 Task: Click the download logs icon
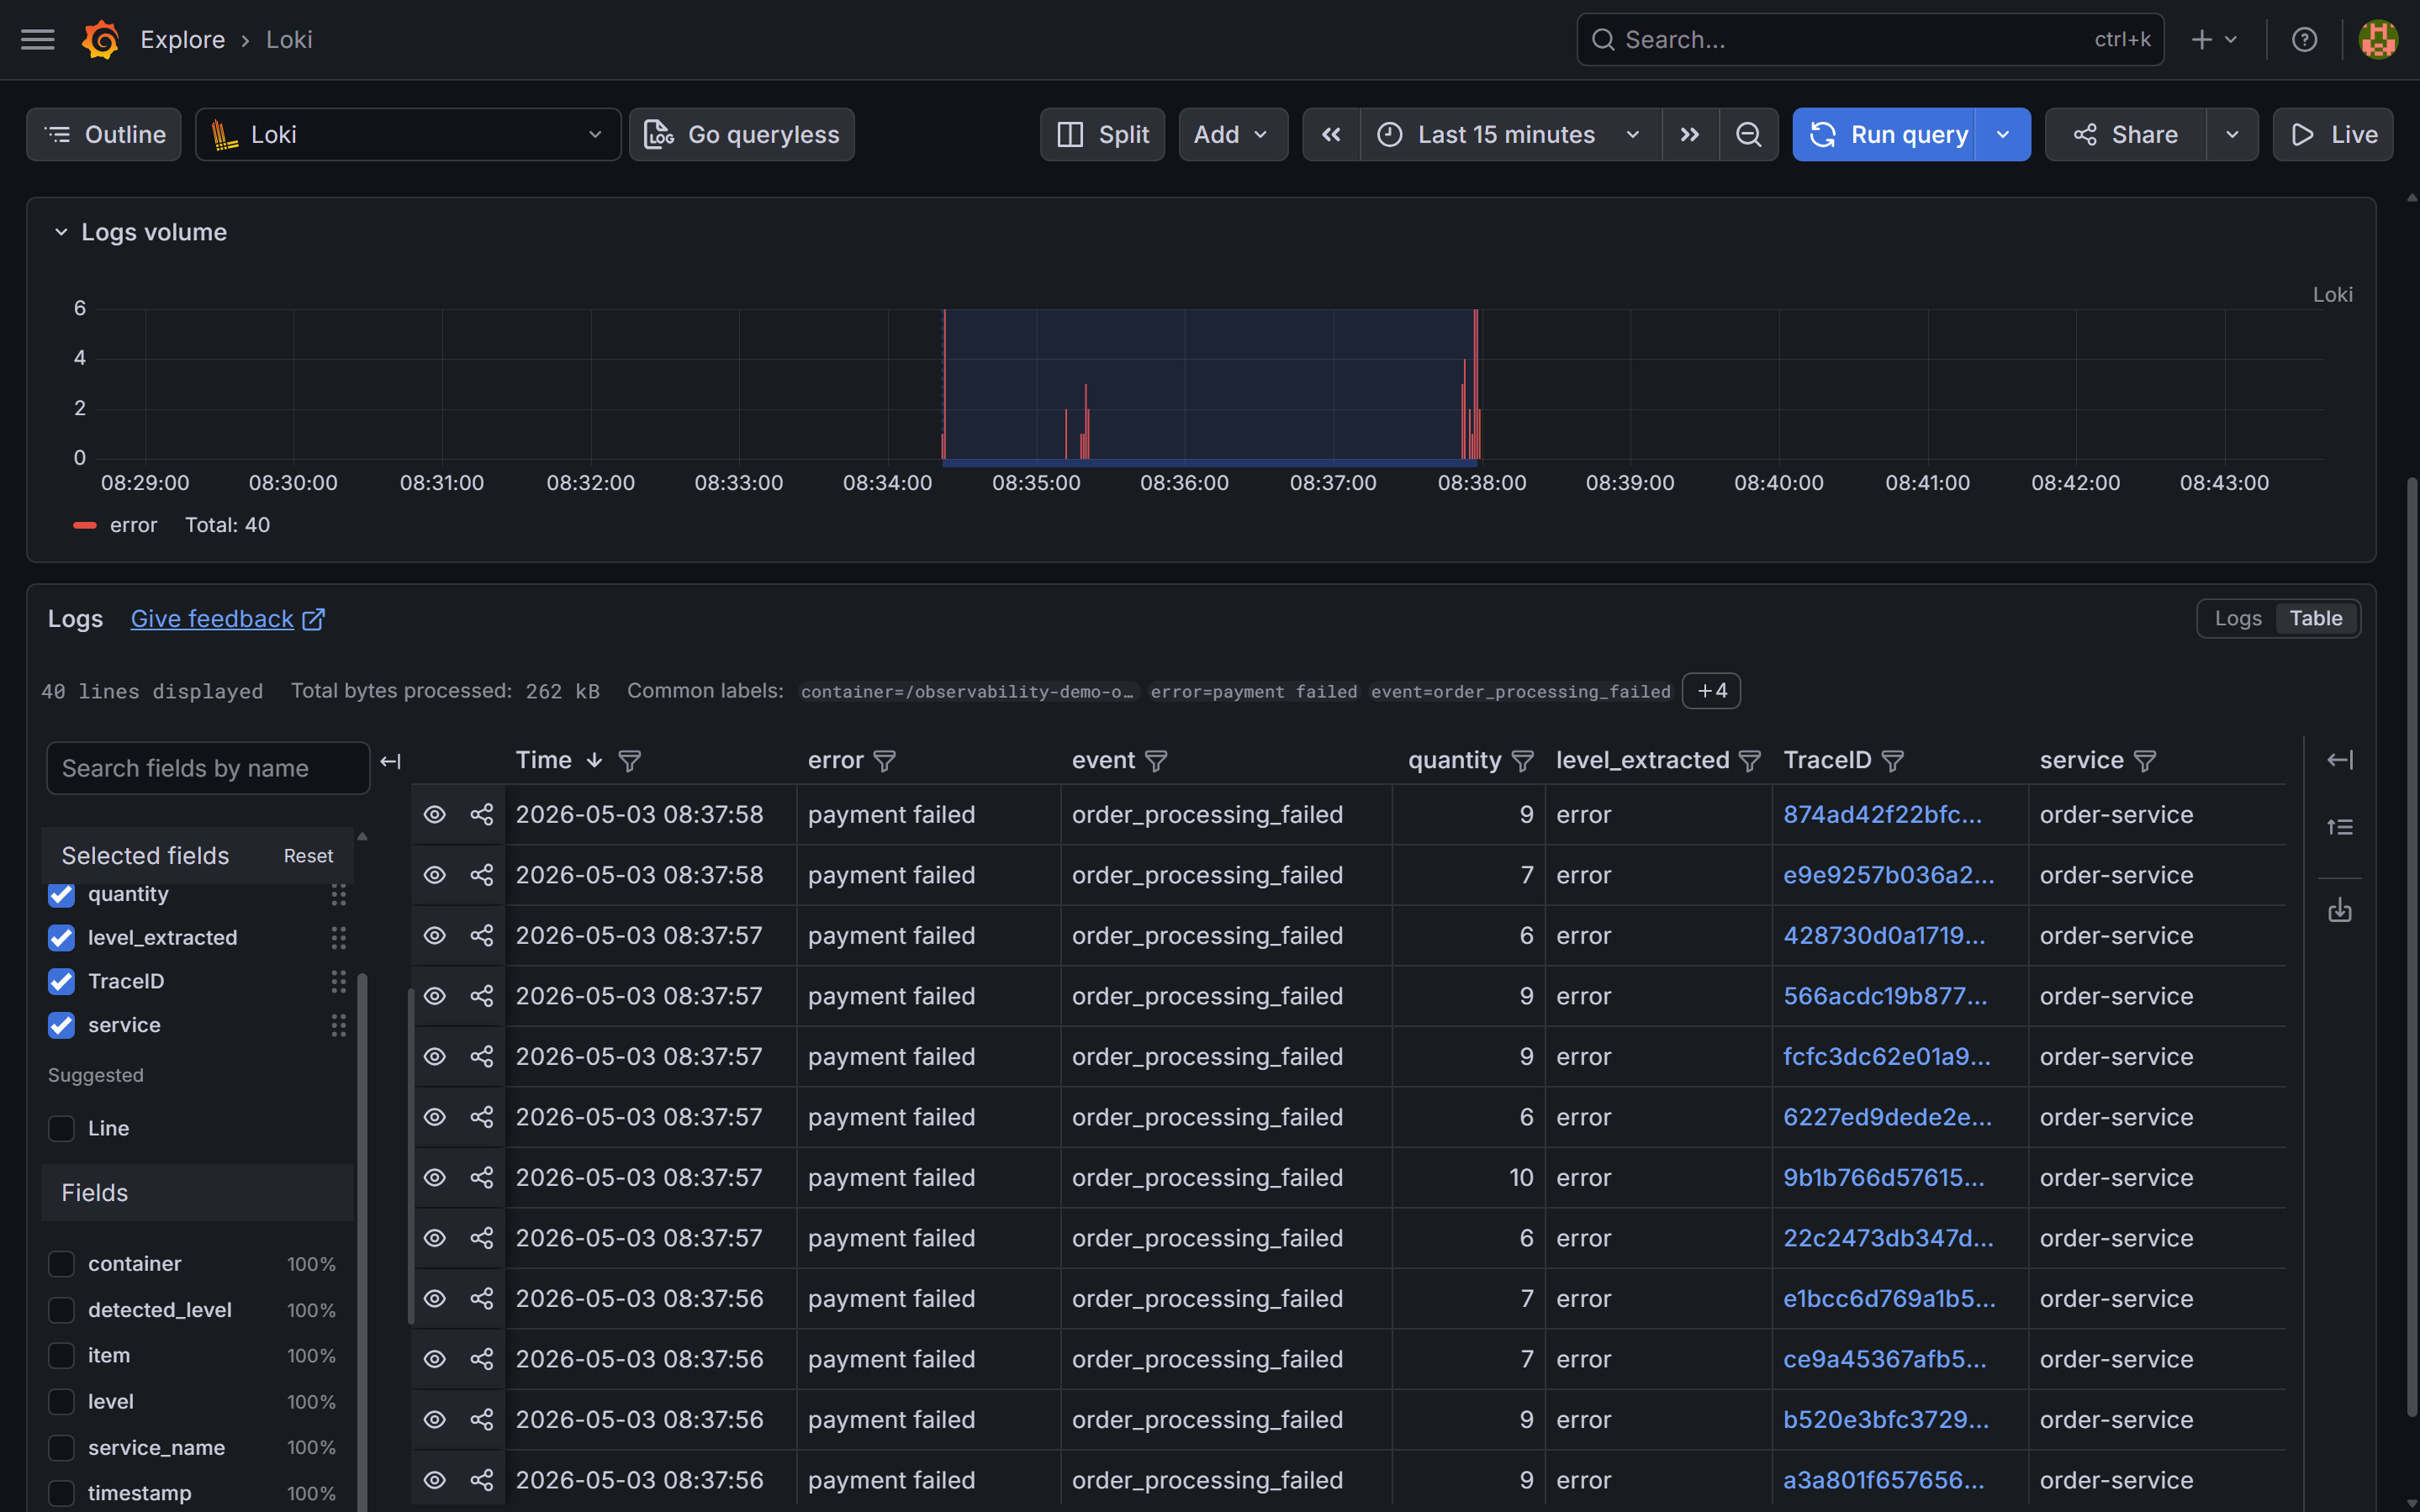tap(2339, 910)
